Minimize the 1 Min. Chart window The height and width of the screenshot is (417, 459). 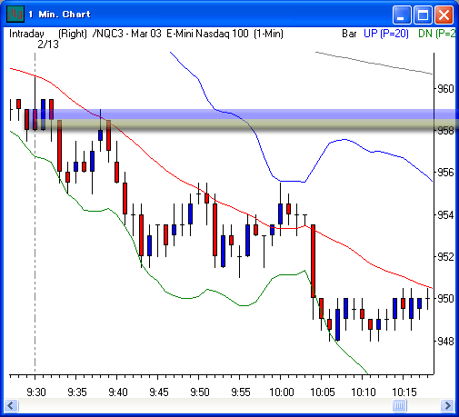coord(402,15)
